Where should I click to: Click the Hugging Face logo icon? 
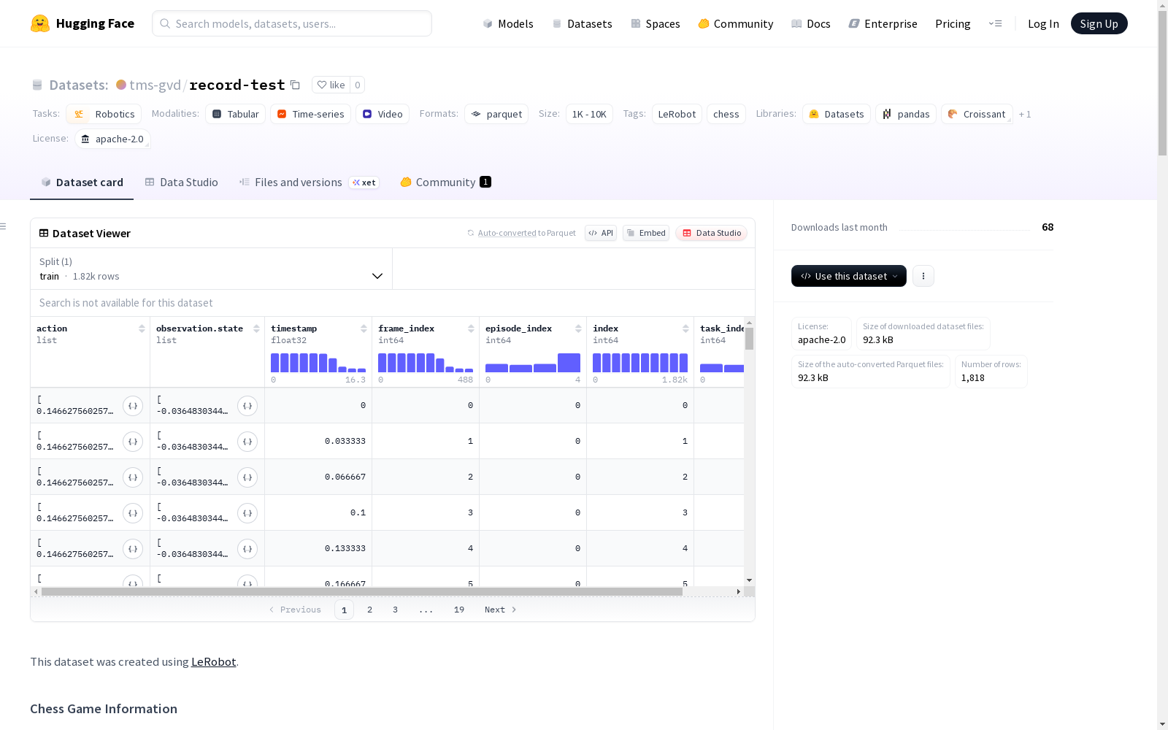click(40, 23)
